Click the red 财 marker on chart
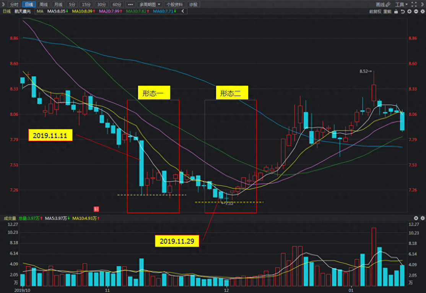426x293 pixels. [x=96, y=209]
